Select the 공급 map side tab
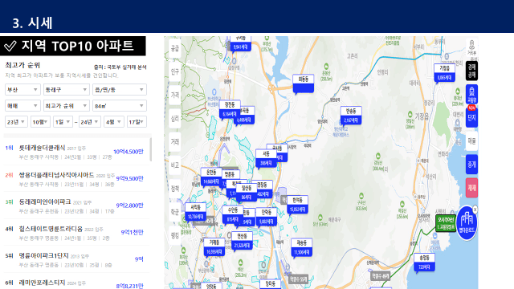The image size is (514, 289). tap(175, 48)
